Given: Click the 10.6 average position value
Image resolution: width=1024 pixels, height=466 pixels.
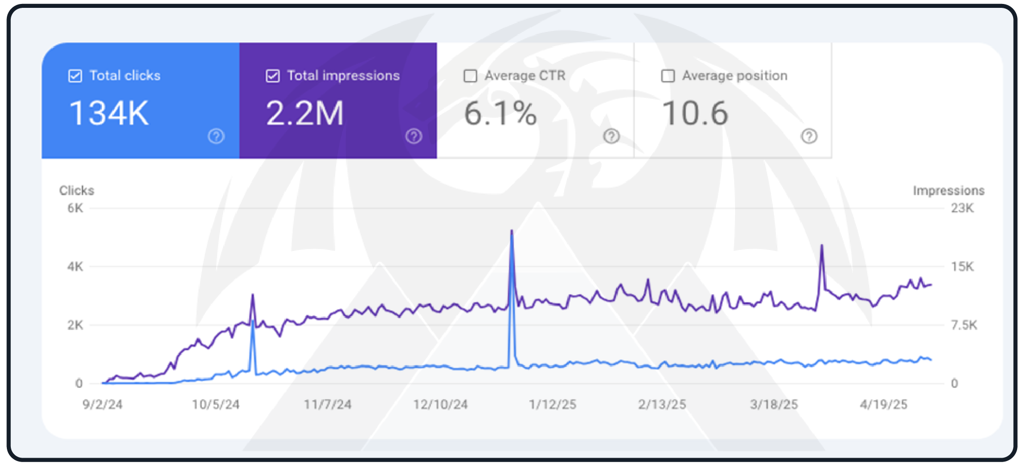Looking at the screenshot, I should (695, 113).
